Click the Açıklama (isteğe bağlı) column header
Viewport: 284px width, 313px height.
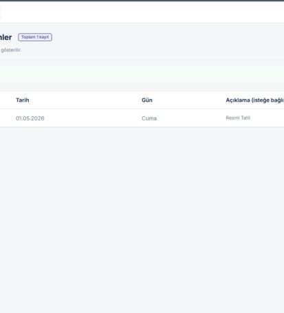coord(254,100)
